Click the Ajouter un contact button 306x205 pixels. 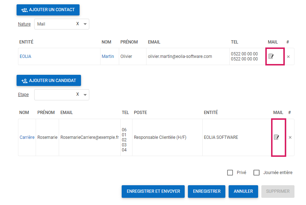coord(48,10)
